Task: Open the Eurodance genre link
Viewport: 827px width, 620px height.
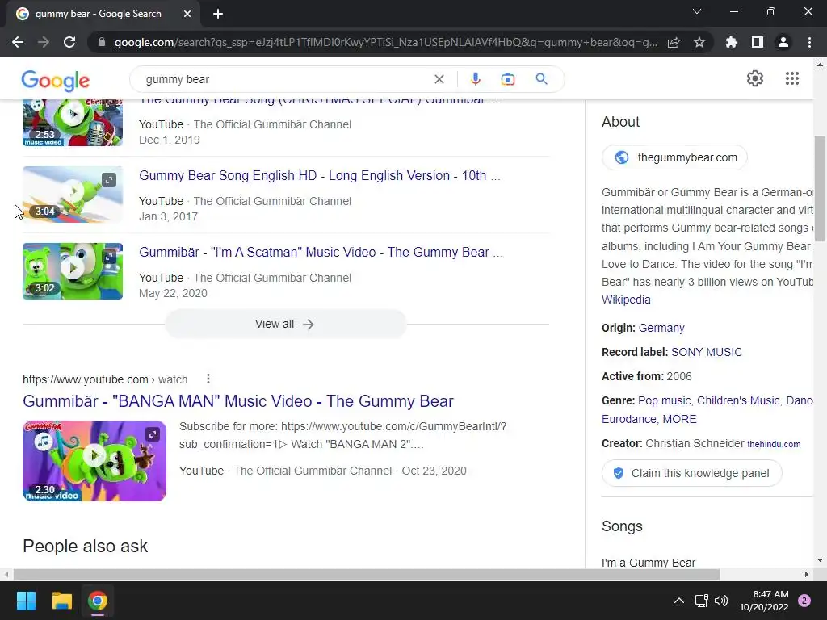Action: click(628, 419)
